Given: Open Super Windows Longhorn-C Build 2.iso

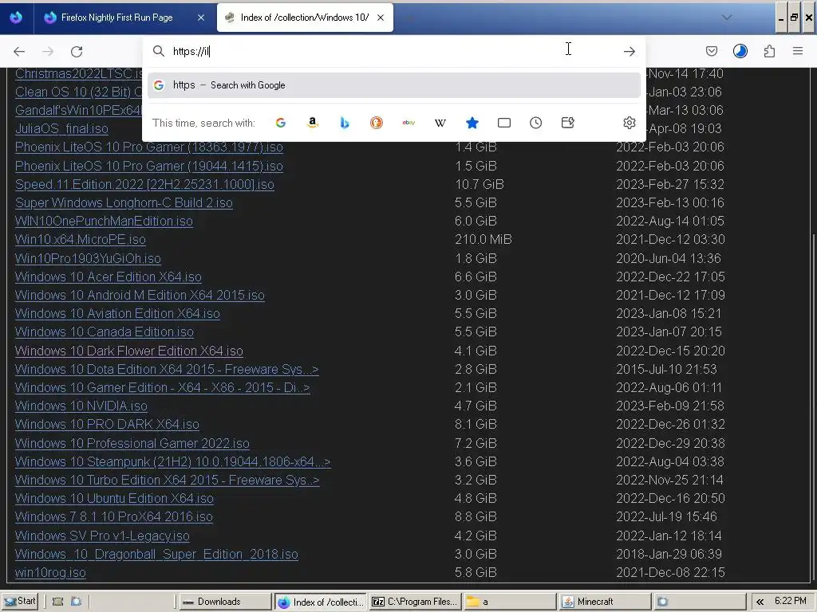Looking at the screenshot, I should point(124,203).
